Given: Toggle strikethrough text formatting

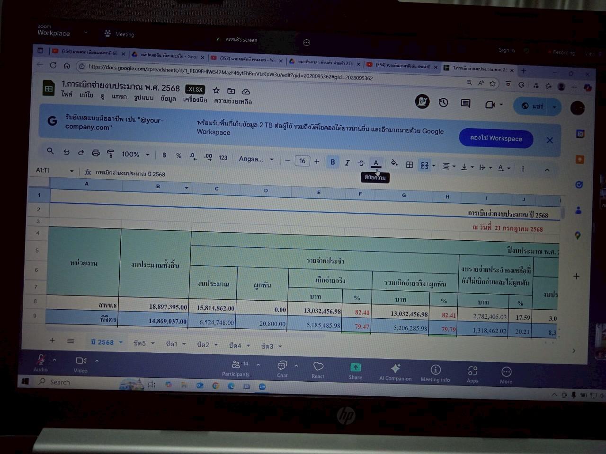Looking at the screenshot, I should click(x=361, y=163).
